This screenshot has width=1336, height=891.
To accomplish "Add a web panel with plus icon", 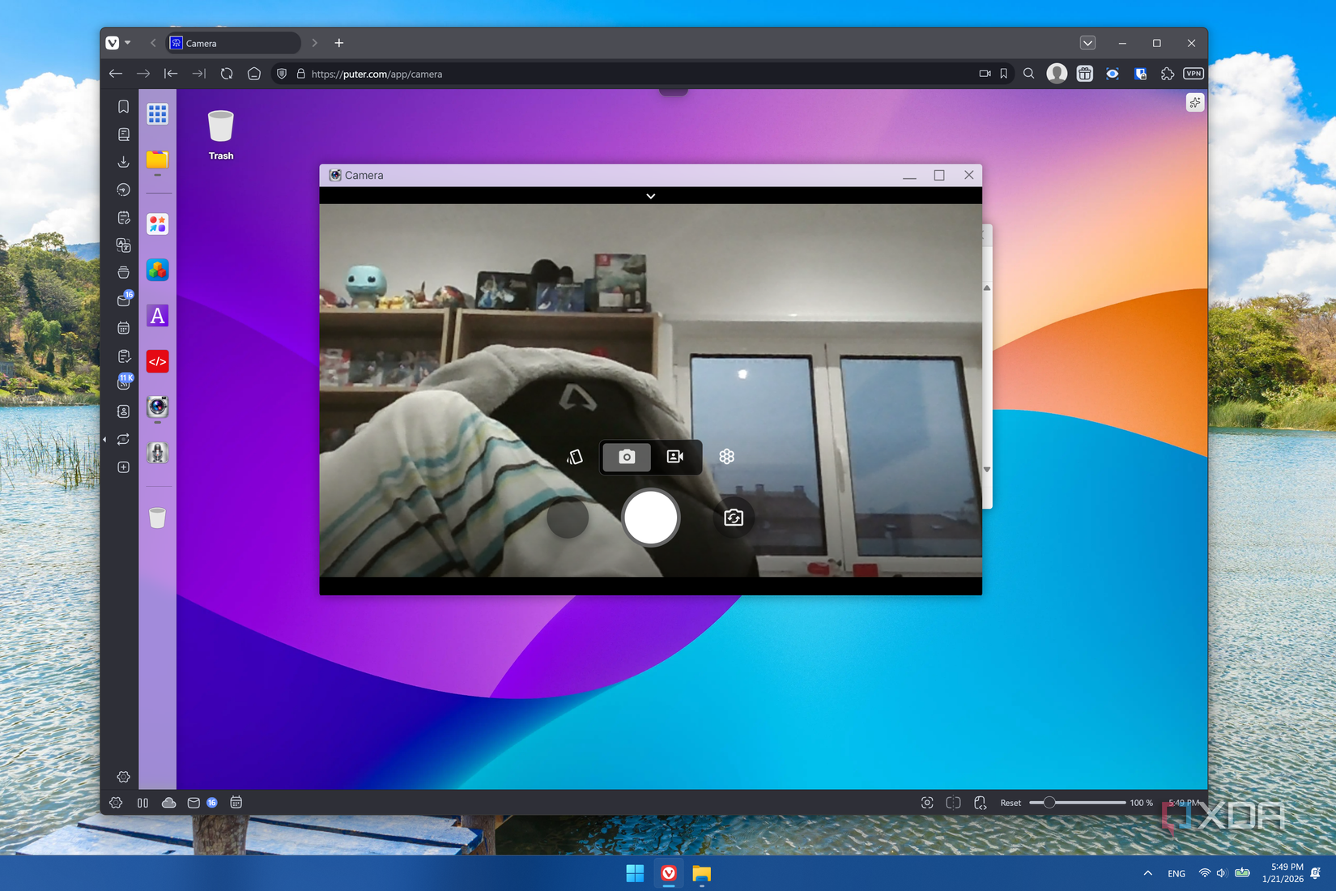I will point(123,467).
